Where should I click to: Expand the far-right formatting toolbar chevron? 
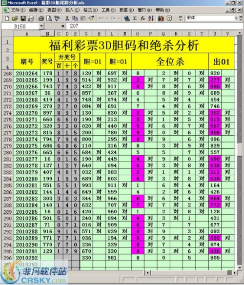tap(241, 18)
